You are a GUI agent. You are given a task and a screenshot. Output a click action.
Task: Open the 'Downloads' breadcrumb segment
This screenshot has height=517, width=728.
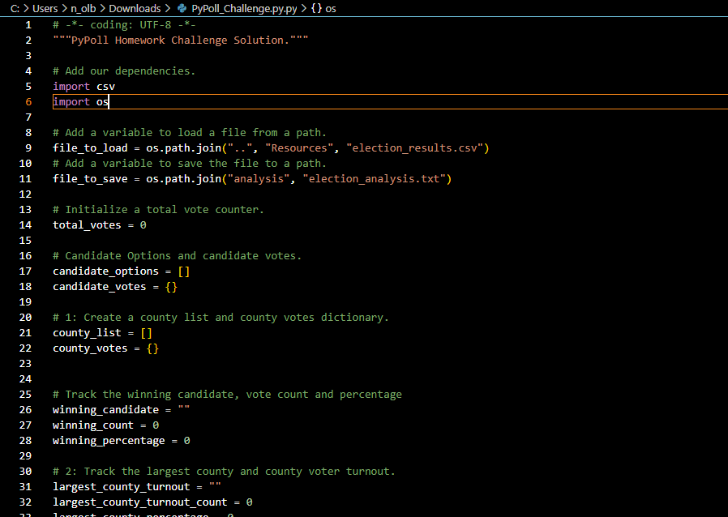click(135, 8)
